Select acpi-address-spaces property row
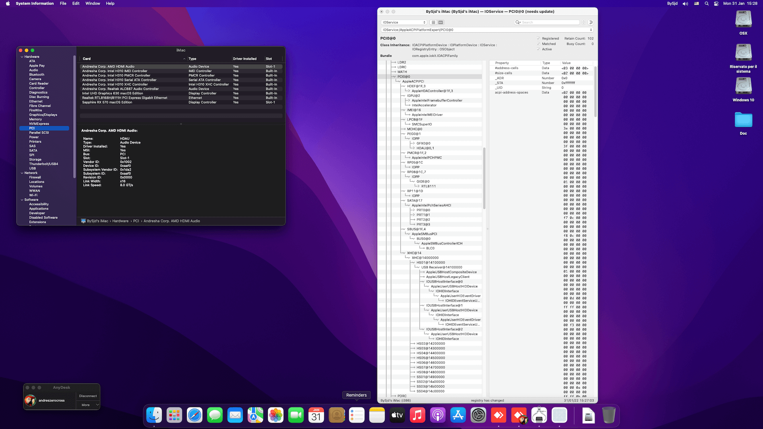The height and width of the screenshot is (429, 763). click(x=541, y=93)
